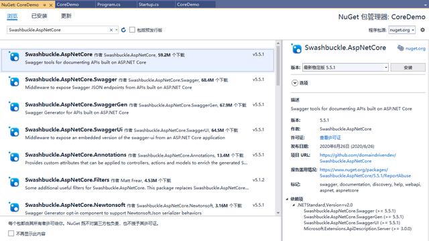Open the GitHub project URL link
429x241 pixels.
click(358, 158)
